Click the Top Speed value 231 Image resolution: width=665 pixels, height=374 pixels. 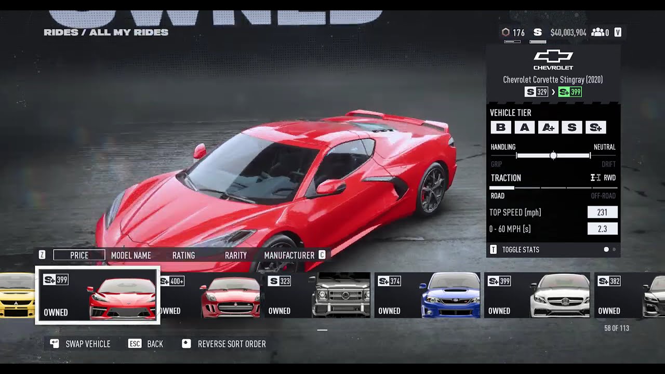click(602, 212)
